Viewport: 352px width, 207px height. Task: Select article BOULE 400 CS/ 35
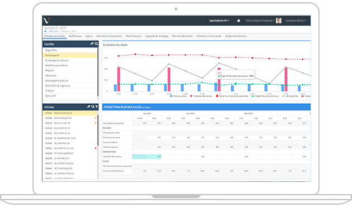click(70, 128)
